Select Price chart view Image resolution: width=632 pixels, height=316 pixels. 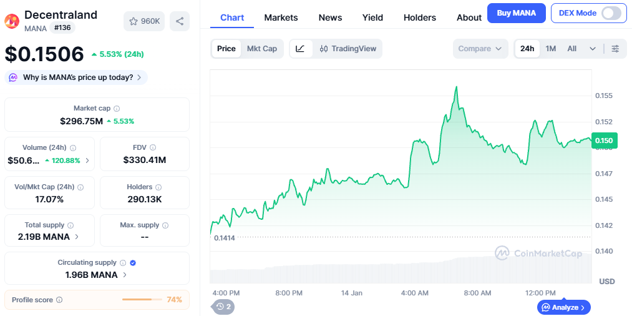(x=226, y=49)
